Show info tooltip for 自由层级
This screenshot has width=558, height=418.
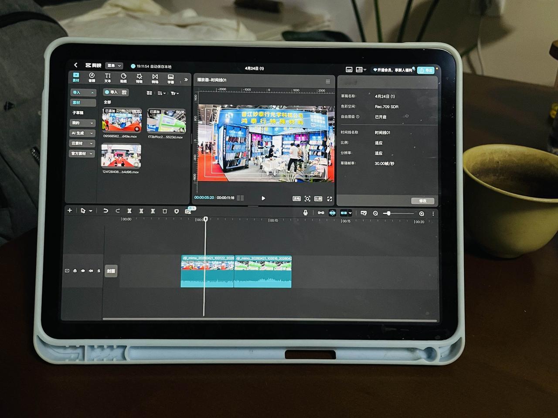tap(358, 117)
